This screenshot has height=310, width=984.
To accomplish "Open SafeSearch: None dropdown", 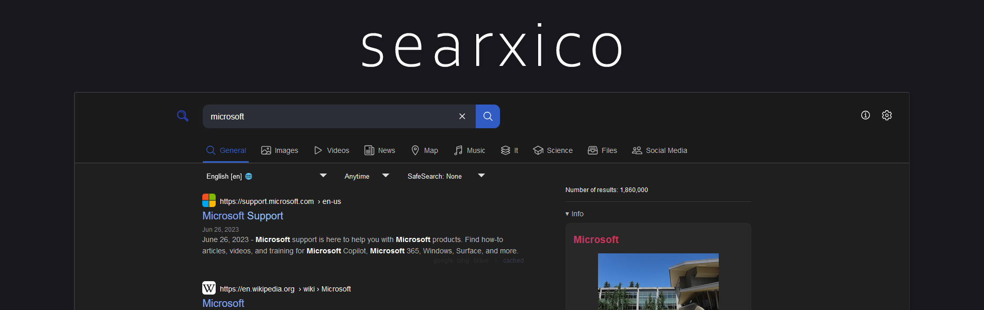I will [x=446, y=176].
